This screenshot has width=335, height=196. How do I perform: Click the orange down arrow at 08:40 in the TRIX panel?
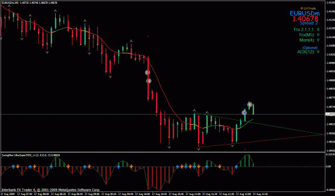coord(69,167)
